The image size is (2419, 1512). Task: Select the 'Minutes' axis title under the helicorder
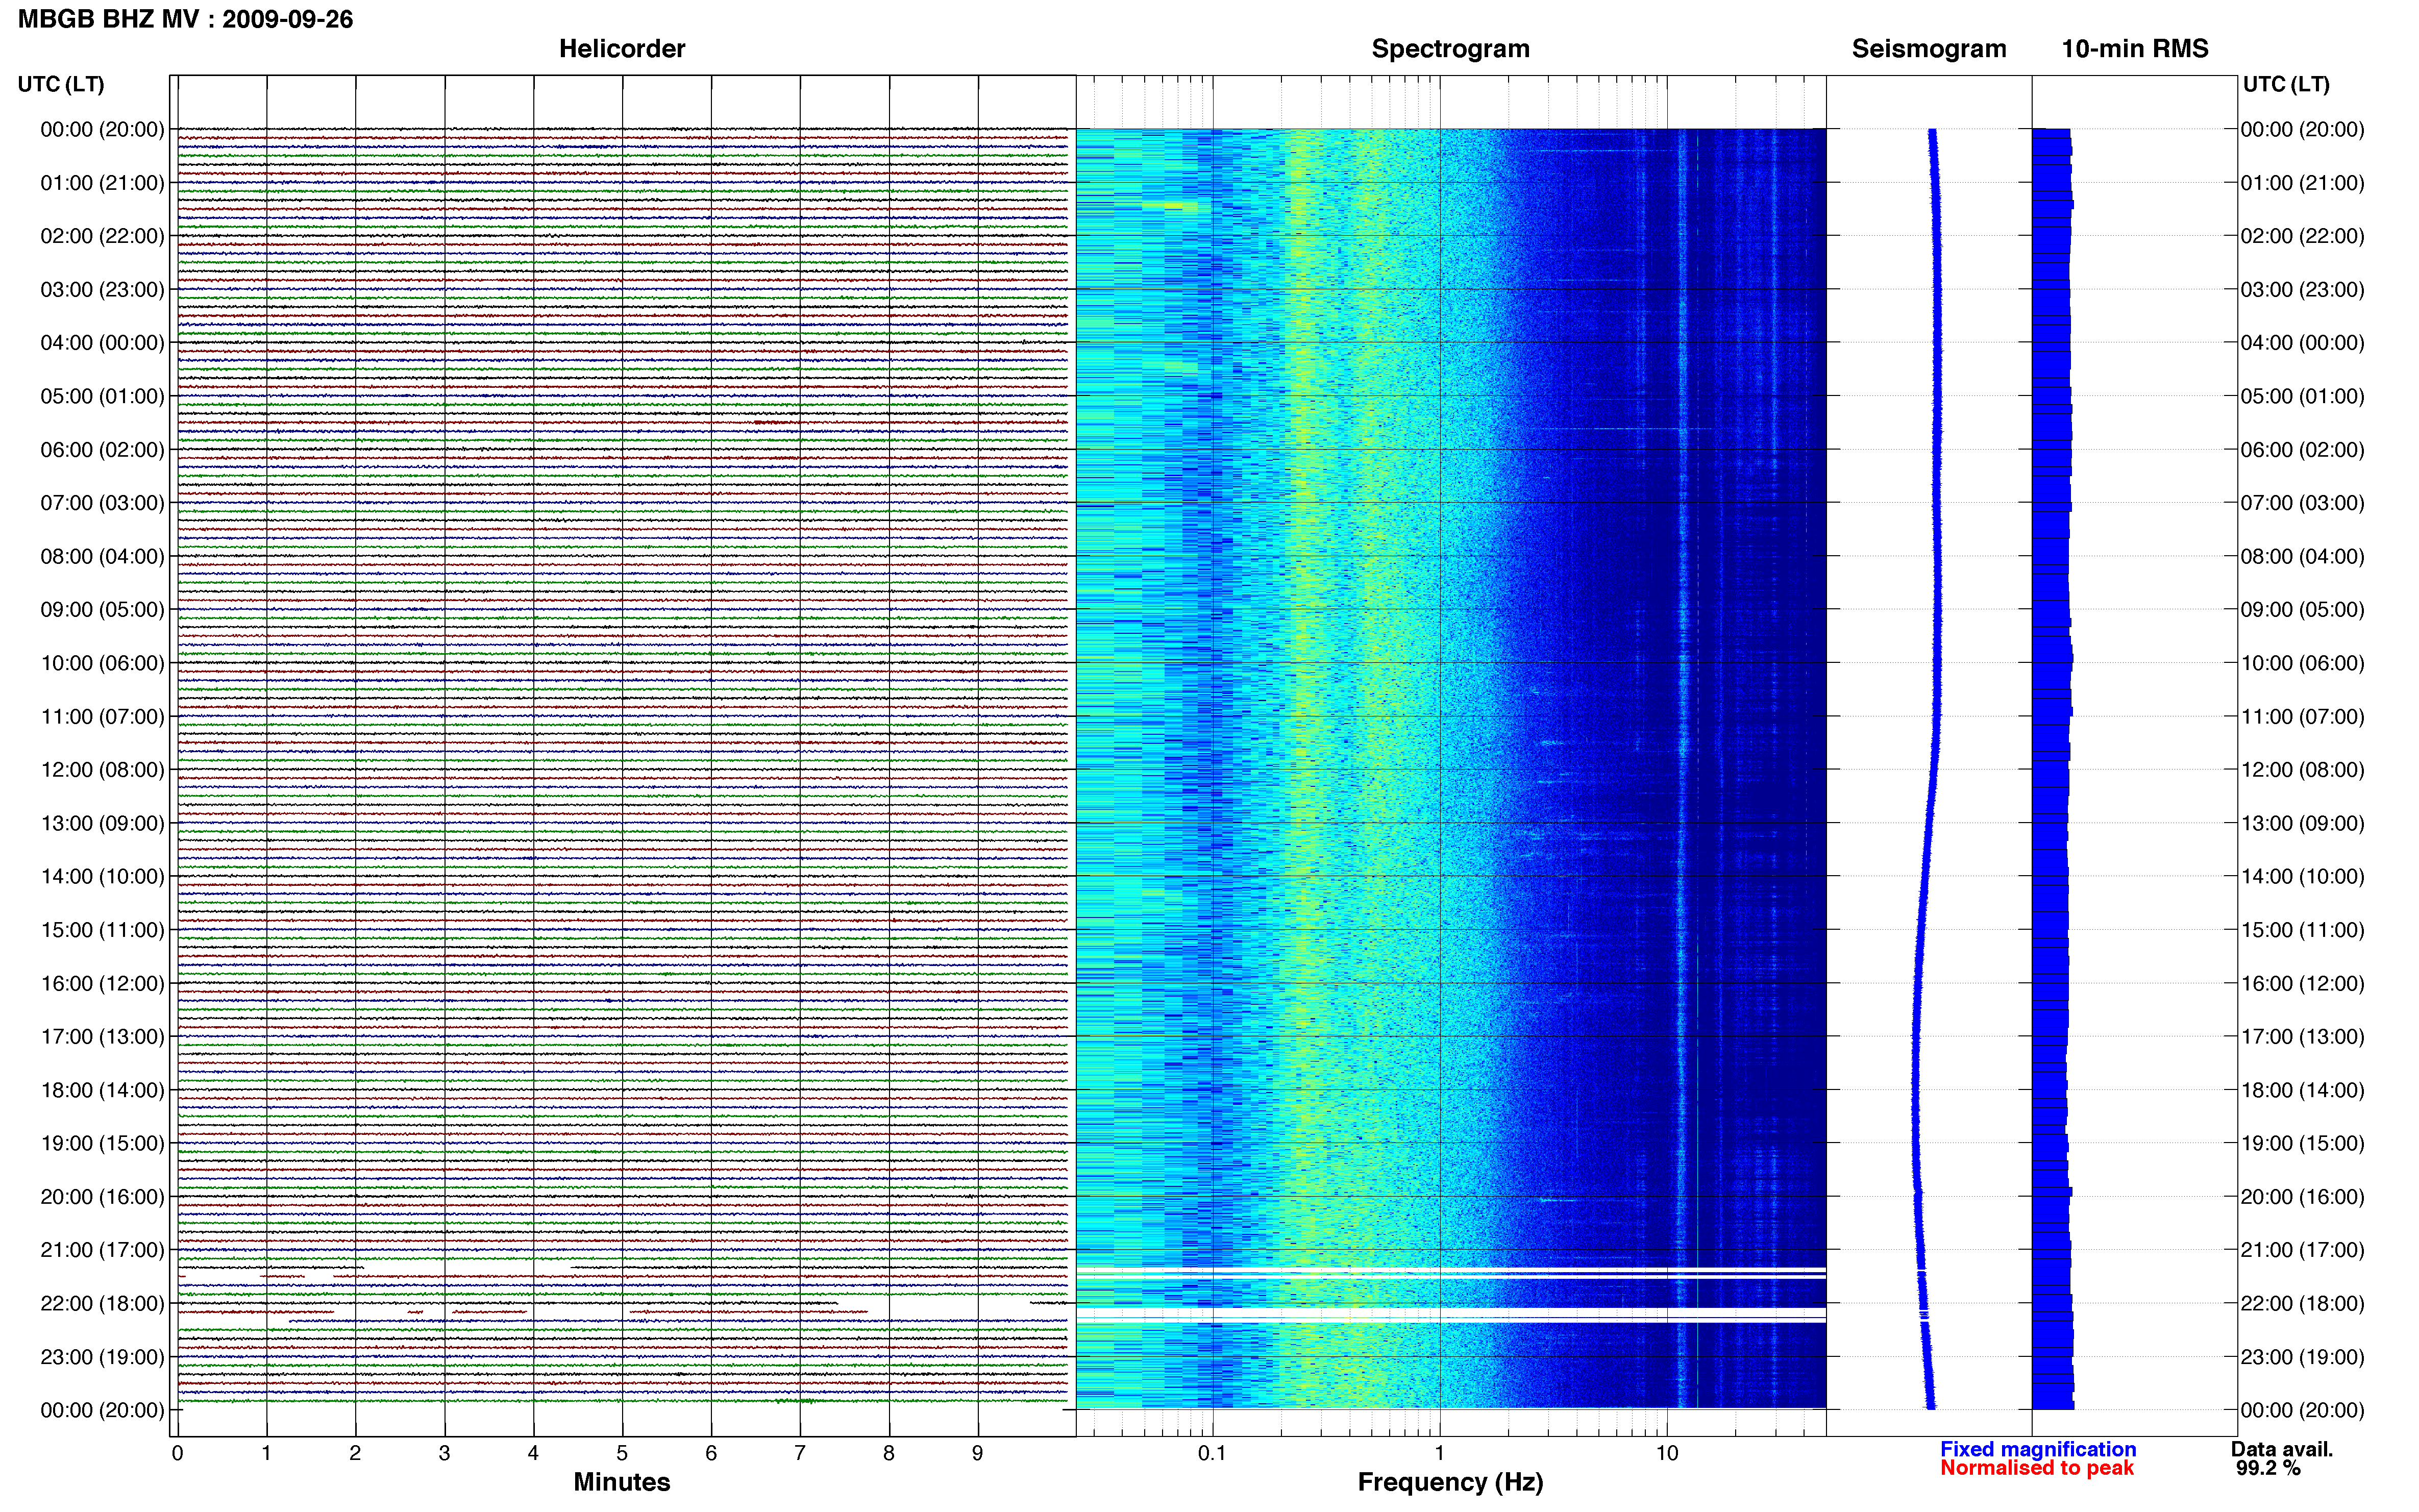tap(622, 1482)
